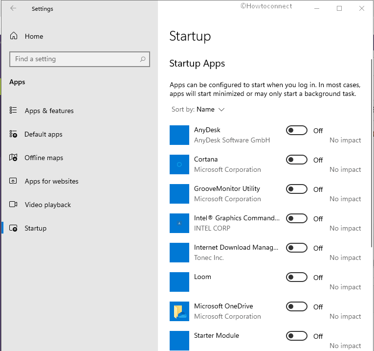
Task: Turn on AnyDesk startup toggle
Action: [x=297, y=130]
